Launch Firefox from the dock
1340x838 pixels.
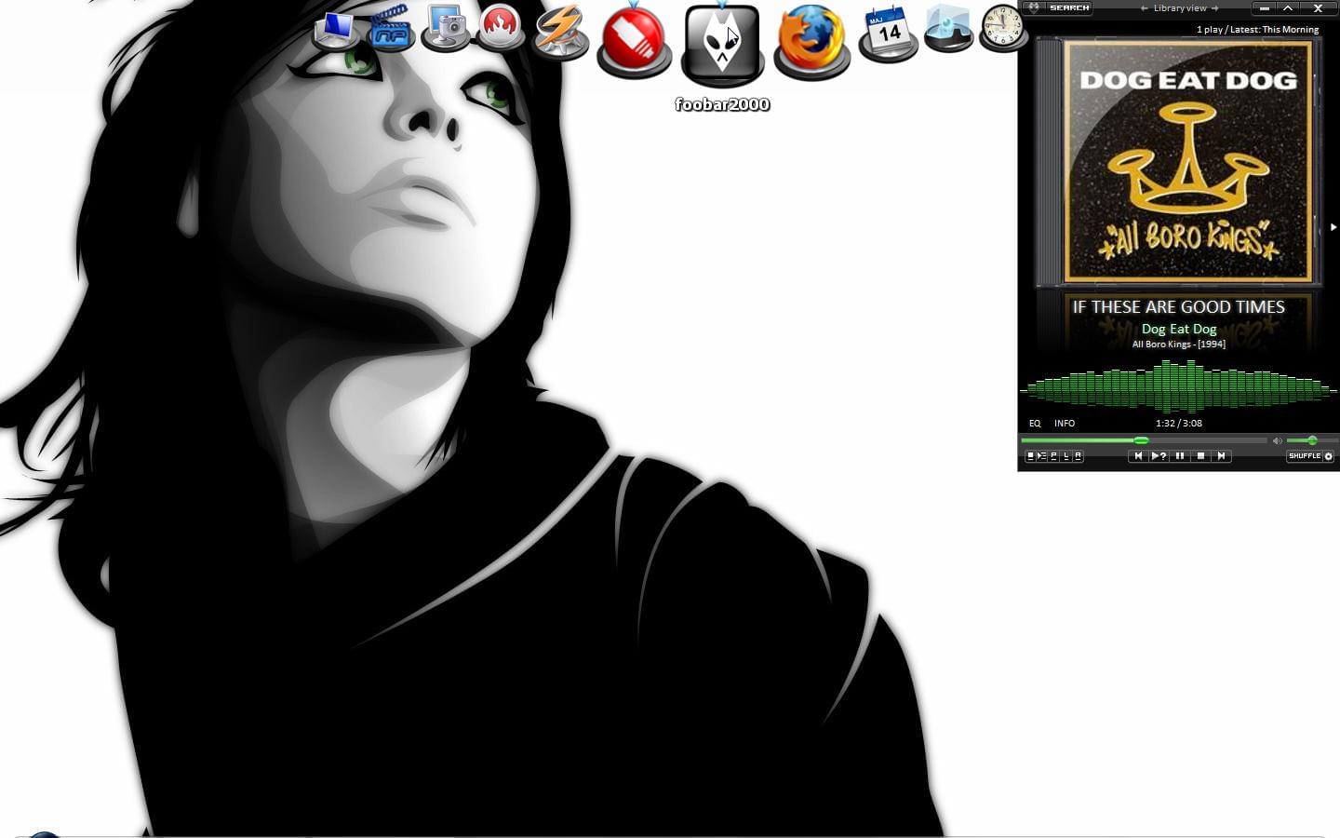(x=811, y=39)
